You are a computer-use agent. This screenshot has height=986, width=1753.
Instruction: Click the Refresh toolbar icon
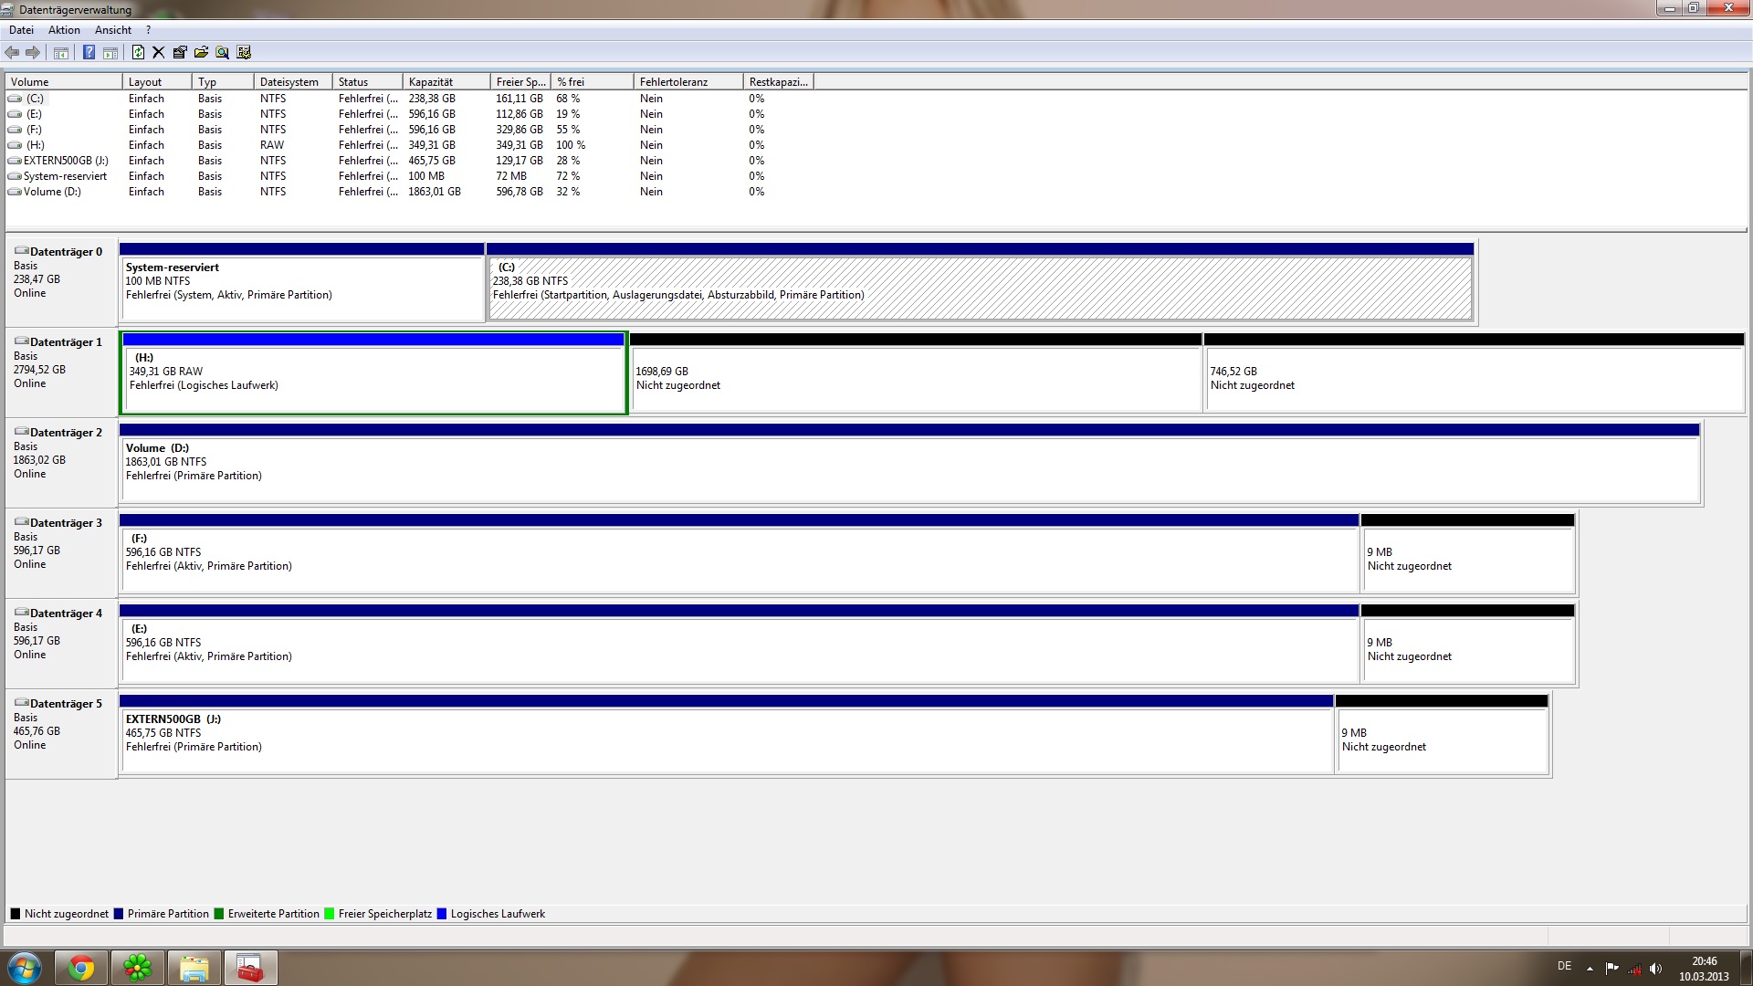click(x=138, y=53)
